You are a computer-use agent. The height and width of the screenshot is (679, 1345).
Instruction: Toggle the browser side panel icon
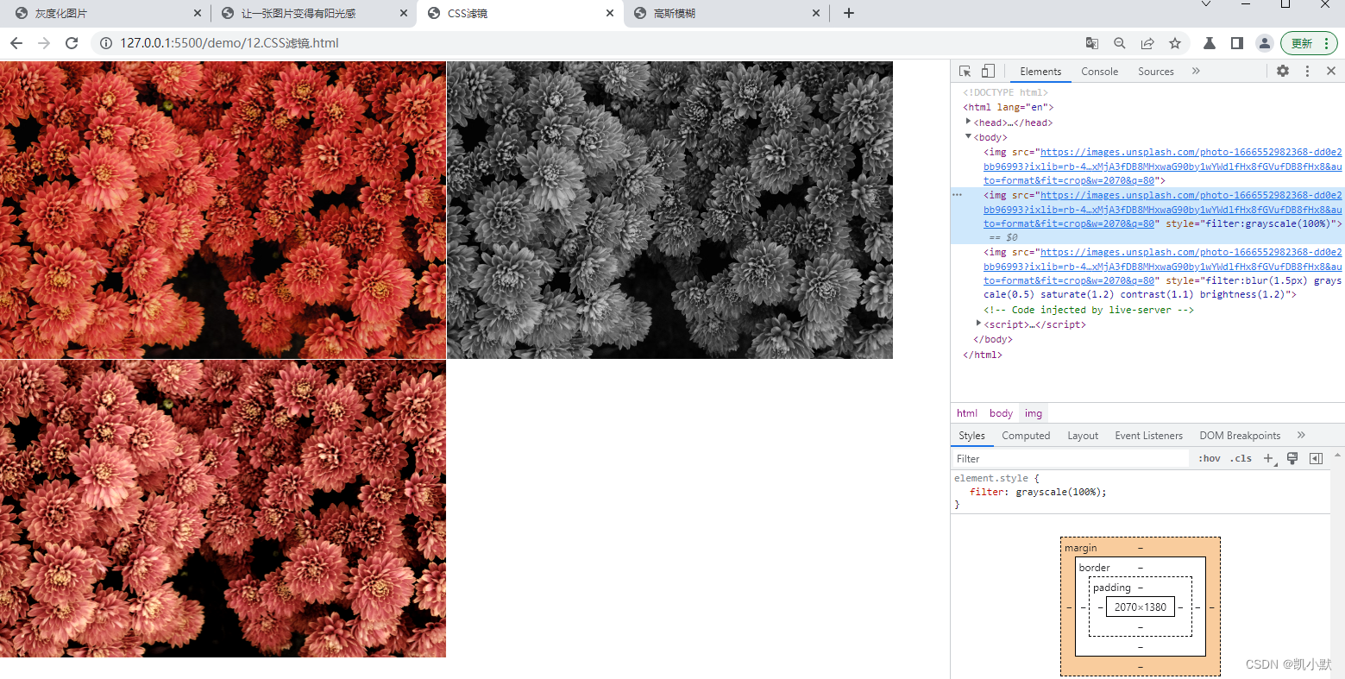[1237, 43]
